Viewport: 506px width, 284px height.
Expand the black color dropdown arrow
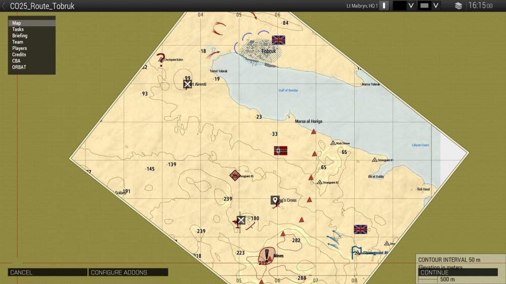pyautogui.click(x=411, y=6)
